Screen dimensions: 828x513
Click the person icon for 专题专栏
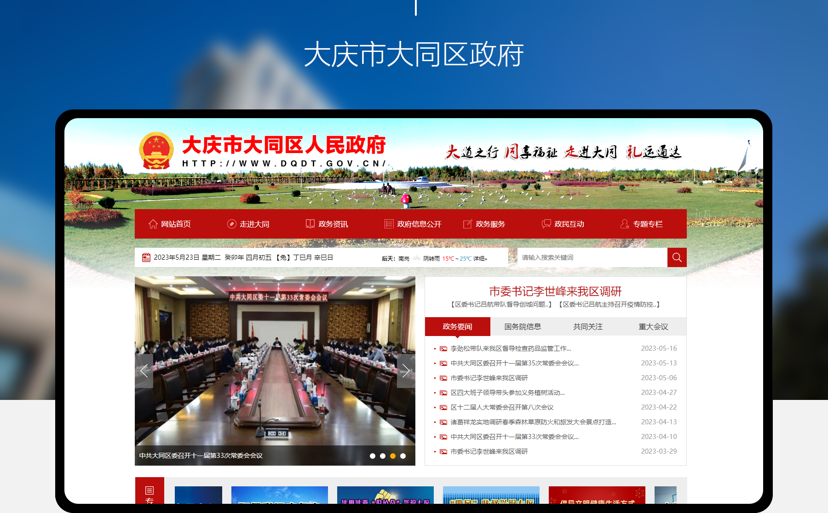625,224
